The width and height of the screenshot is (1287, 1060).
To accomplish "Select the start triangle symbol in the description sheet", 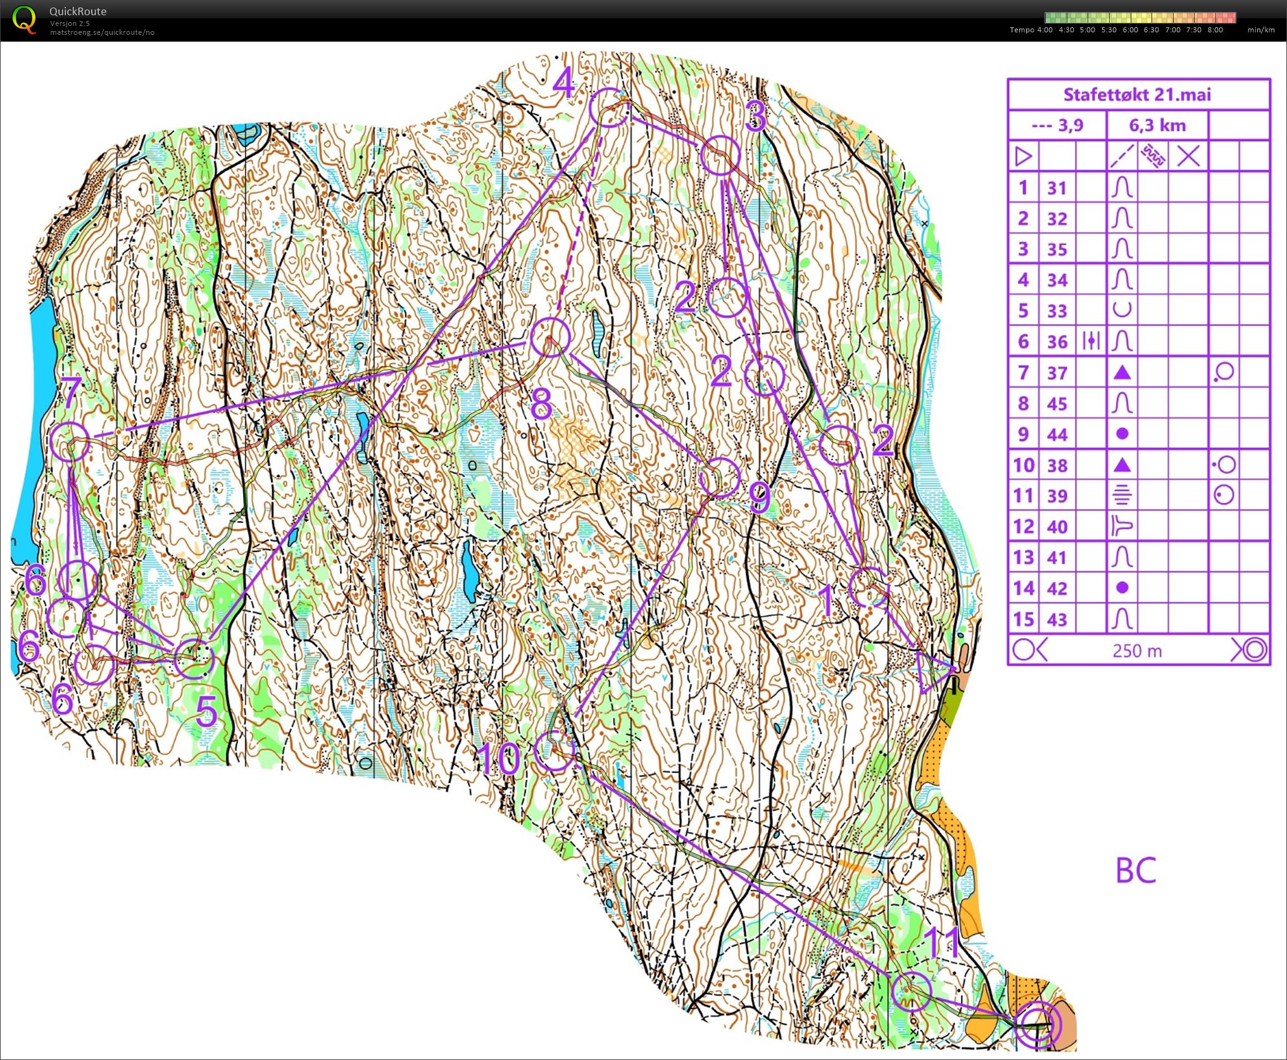I will click(x=1023, y=157).
